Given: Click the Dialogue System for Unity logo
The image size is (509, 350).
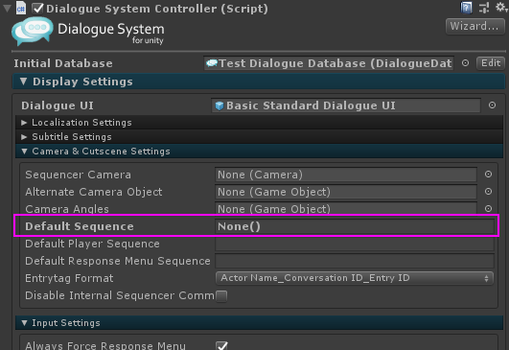Looking at the screenshot, I should pos(87,32).
